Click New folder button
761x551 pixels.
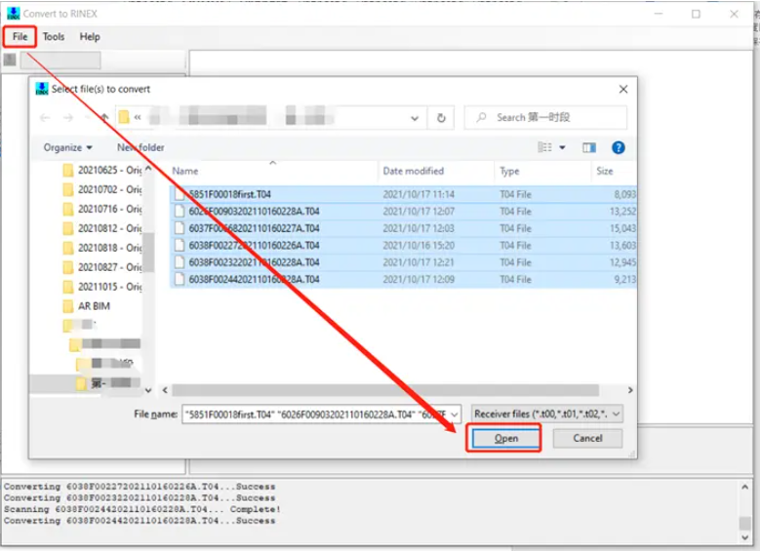point(140,147)
